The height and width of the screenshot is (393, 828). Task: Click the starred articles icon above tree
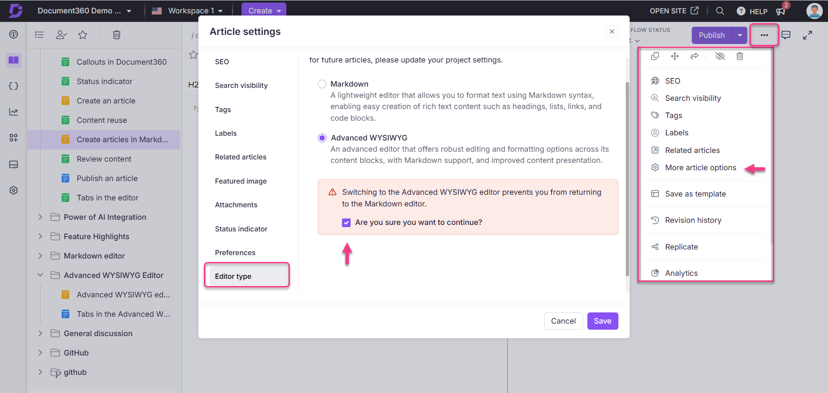pyautogui.click(x=83, y=34)
